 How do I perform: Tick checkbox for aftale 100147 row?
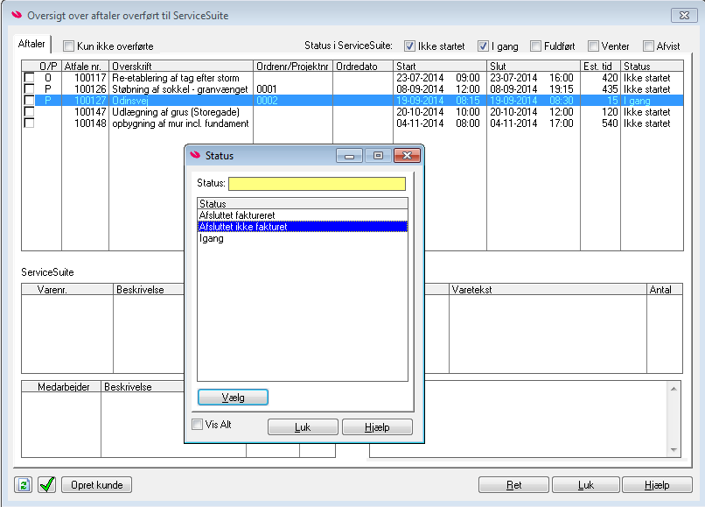29,111
